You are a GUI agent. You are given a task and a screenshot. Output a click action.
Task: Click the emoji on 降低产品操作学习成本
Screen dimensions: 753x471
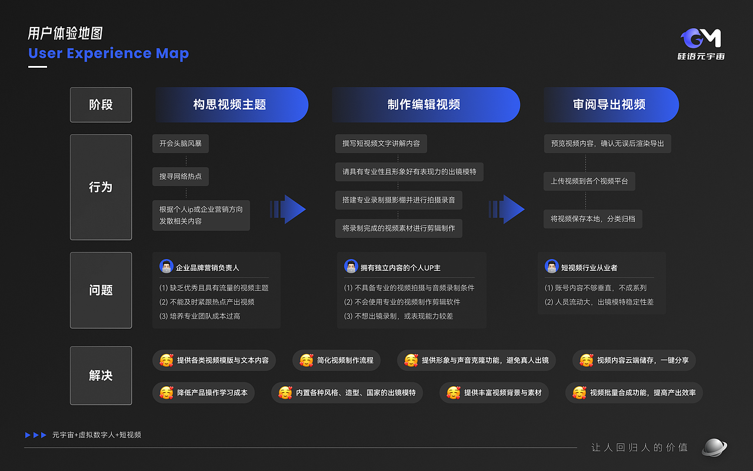(x=166, y=392)
